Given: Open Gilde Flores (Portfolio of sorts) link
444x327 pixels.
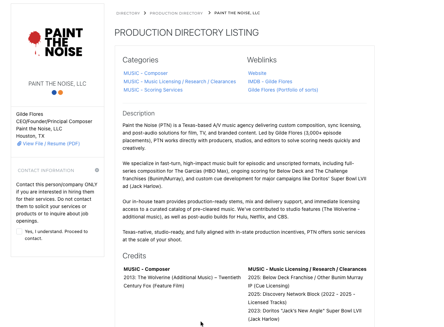Looking at the screenshot, I should pos(283,90).
